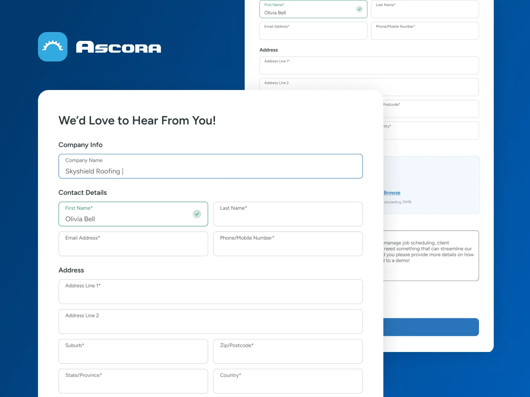Click the Ascora gear logo icon
The width and height of the screenshot is (530, 397).
click(x=53, y=47)
